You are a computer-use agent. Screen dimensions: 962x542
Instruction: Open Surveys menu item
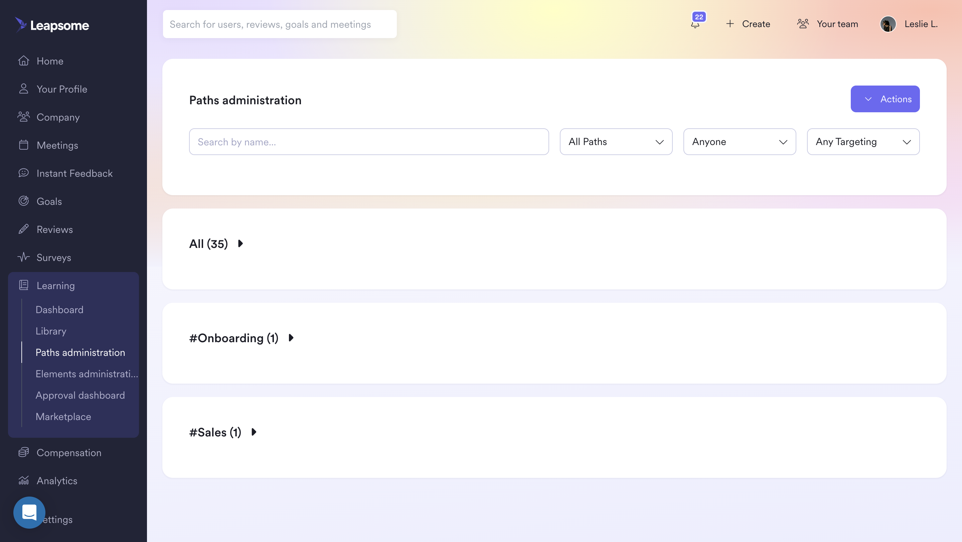(53, 257)
